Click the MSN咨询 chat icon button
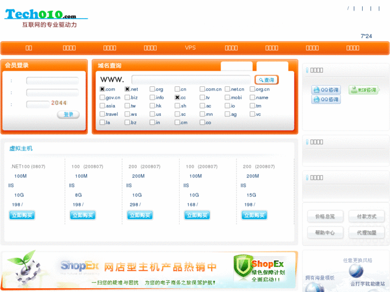The width and height of the screenshot is (390, 292). pyautogui.click(x=364, y=89)
